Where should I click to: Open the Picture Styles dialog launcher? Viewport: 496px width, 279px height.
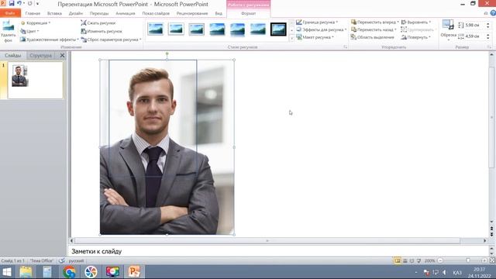click(x=345, y=47)
